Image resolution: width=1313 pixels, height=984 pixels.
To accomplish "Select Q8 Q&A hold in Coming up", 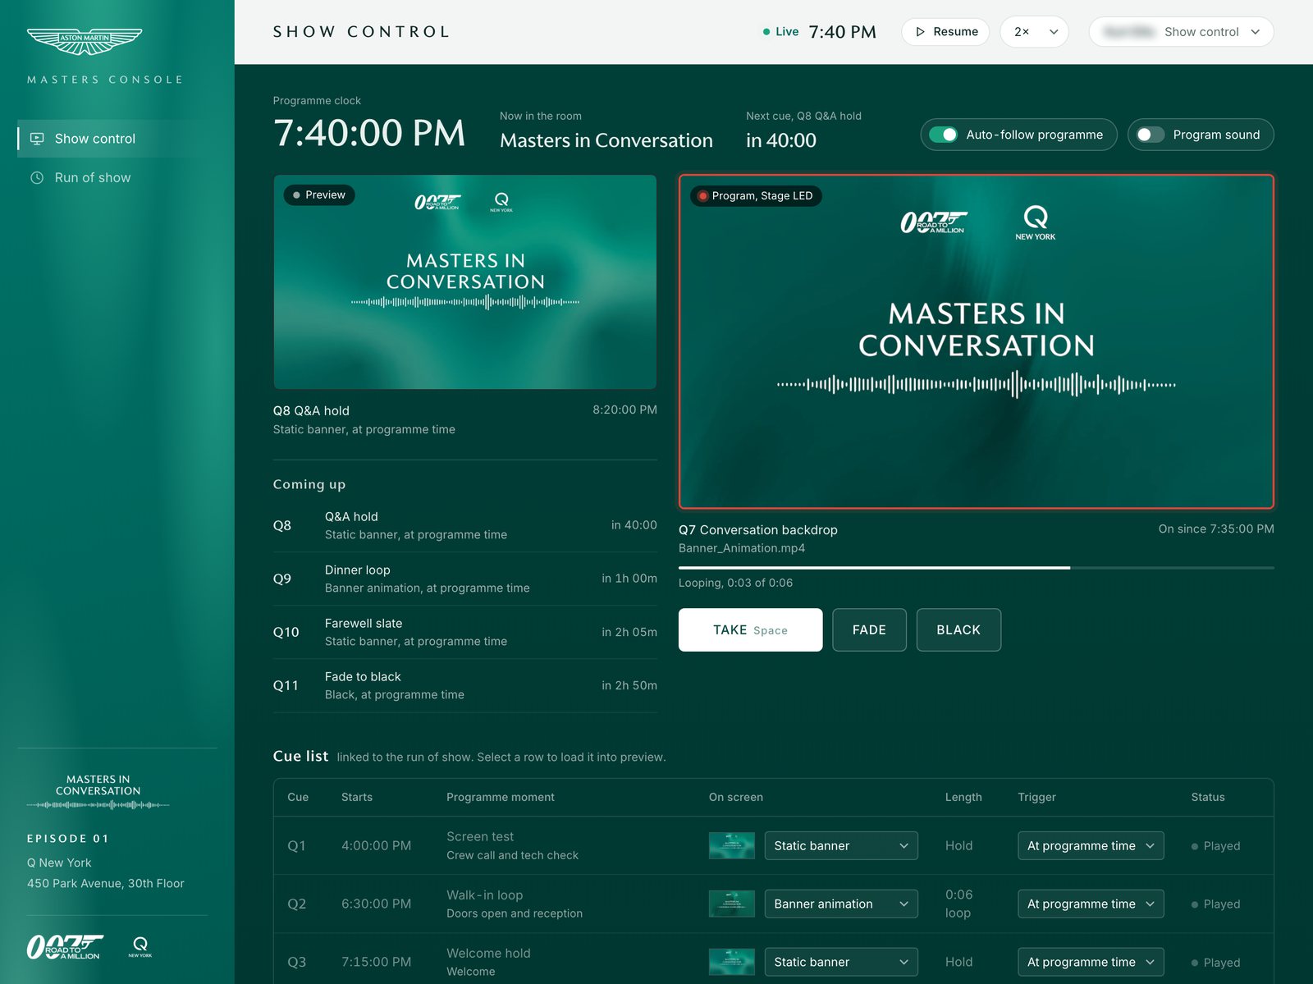I will point(465,525).
